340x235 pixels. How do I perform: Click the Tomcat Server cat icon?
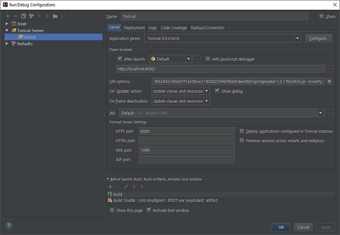[14, 30]
